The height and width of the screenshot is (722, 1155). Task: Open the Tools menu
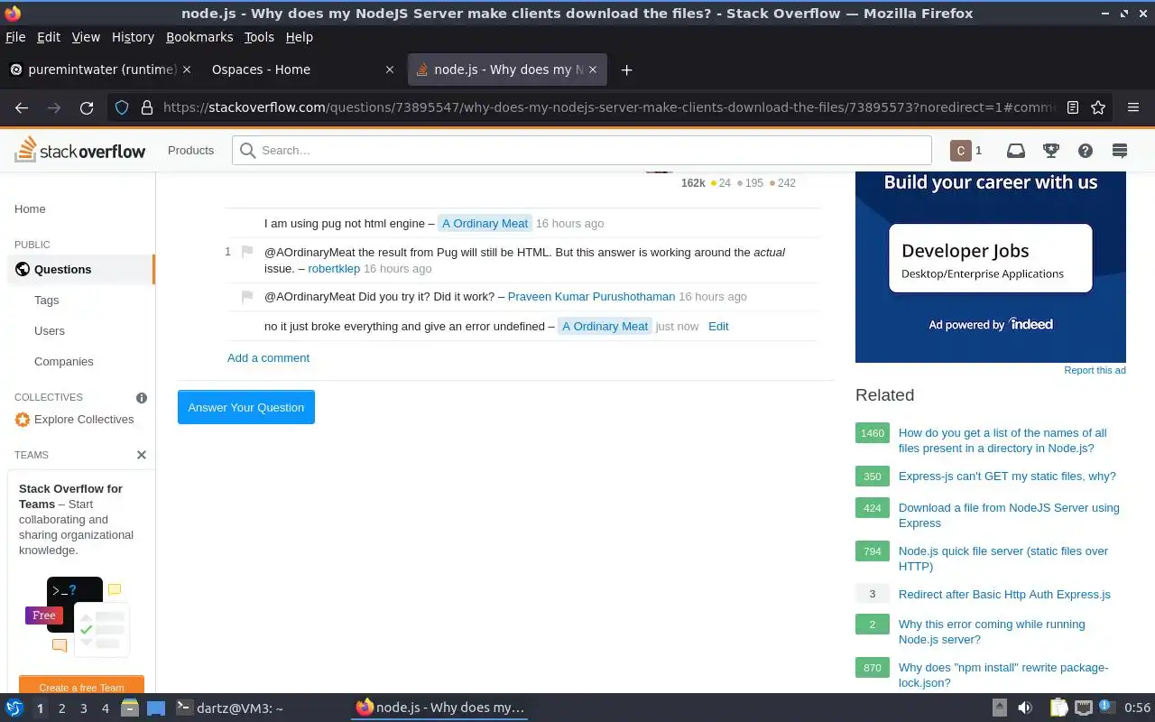(259, 37)
